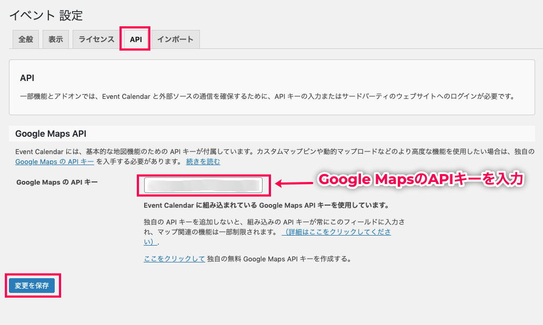543x325 pixels.
Task: Click the paragraph starting 独自の API キーを追加しないと
Action: click(x=274, y=232)
